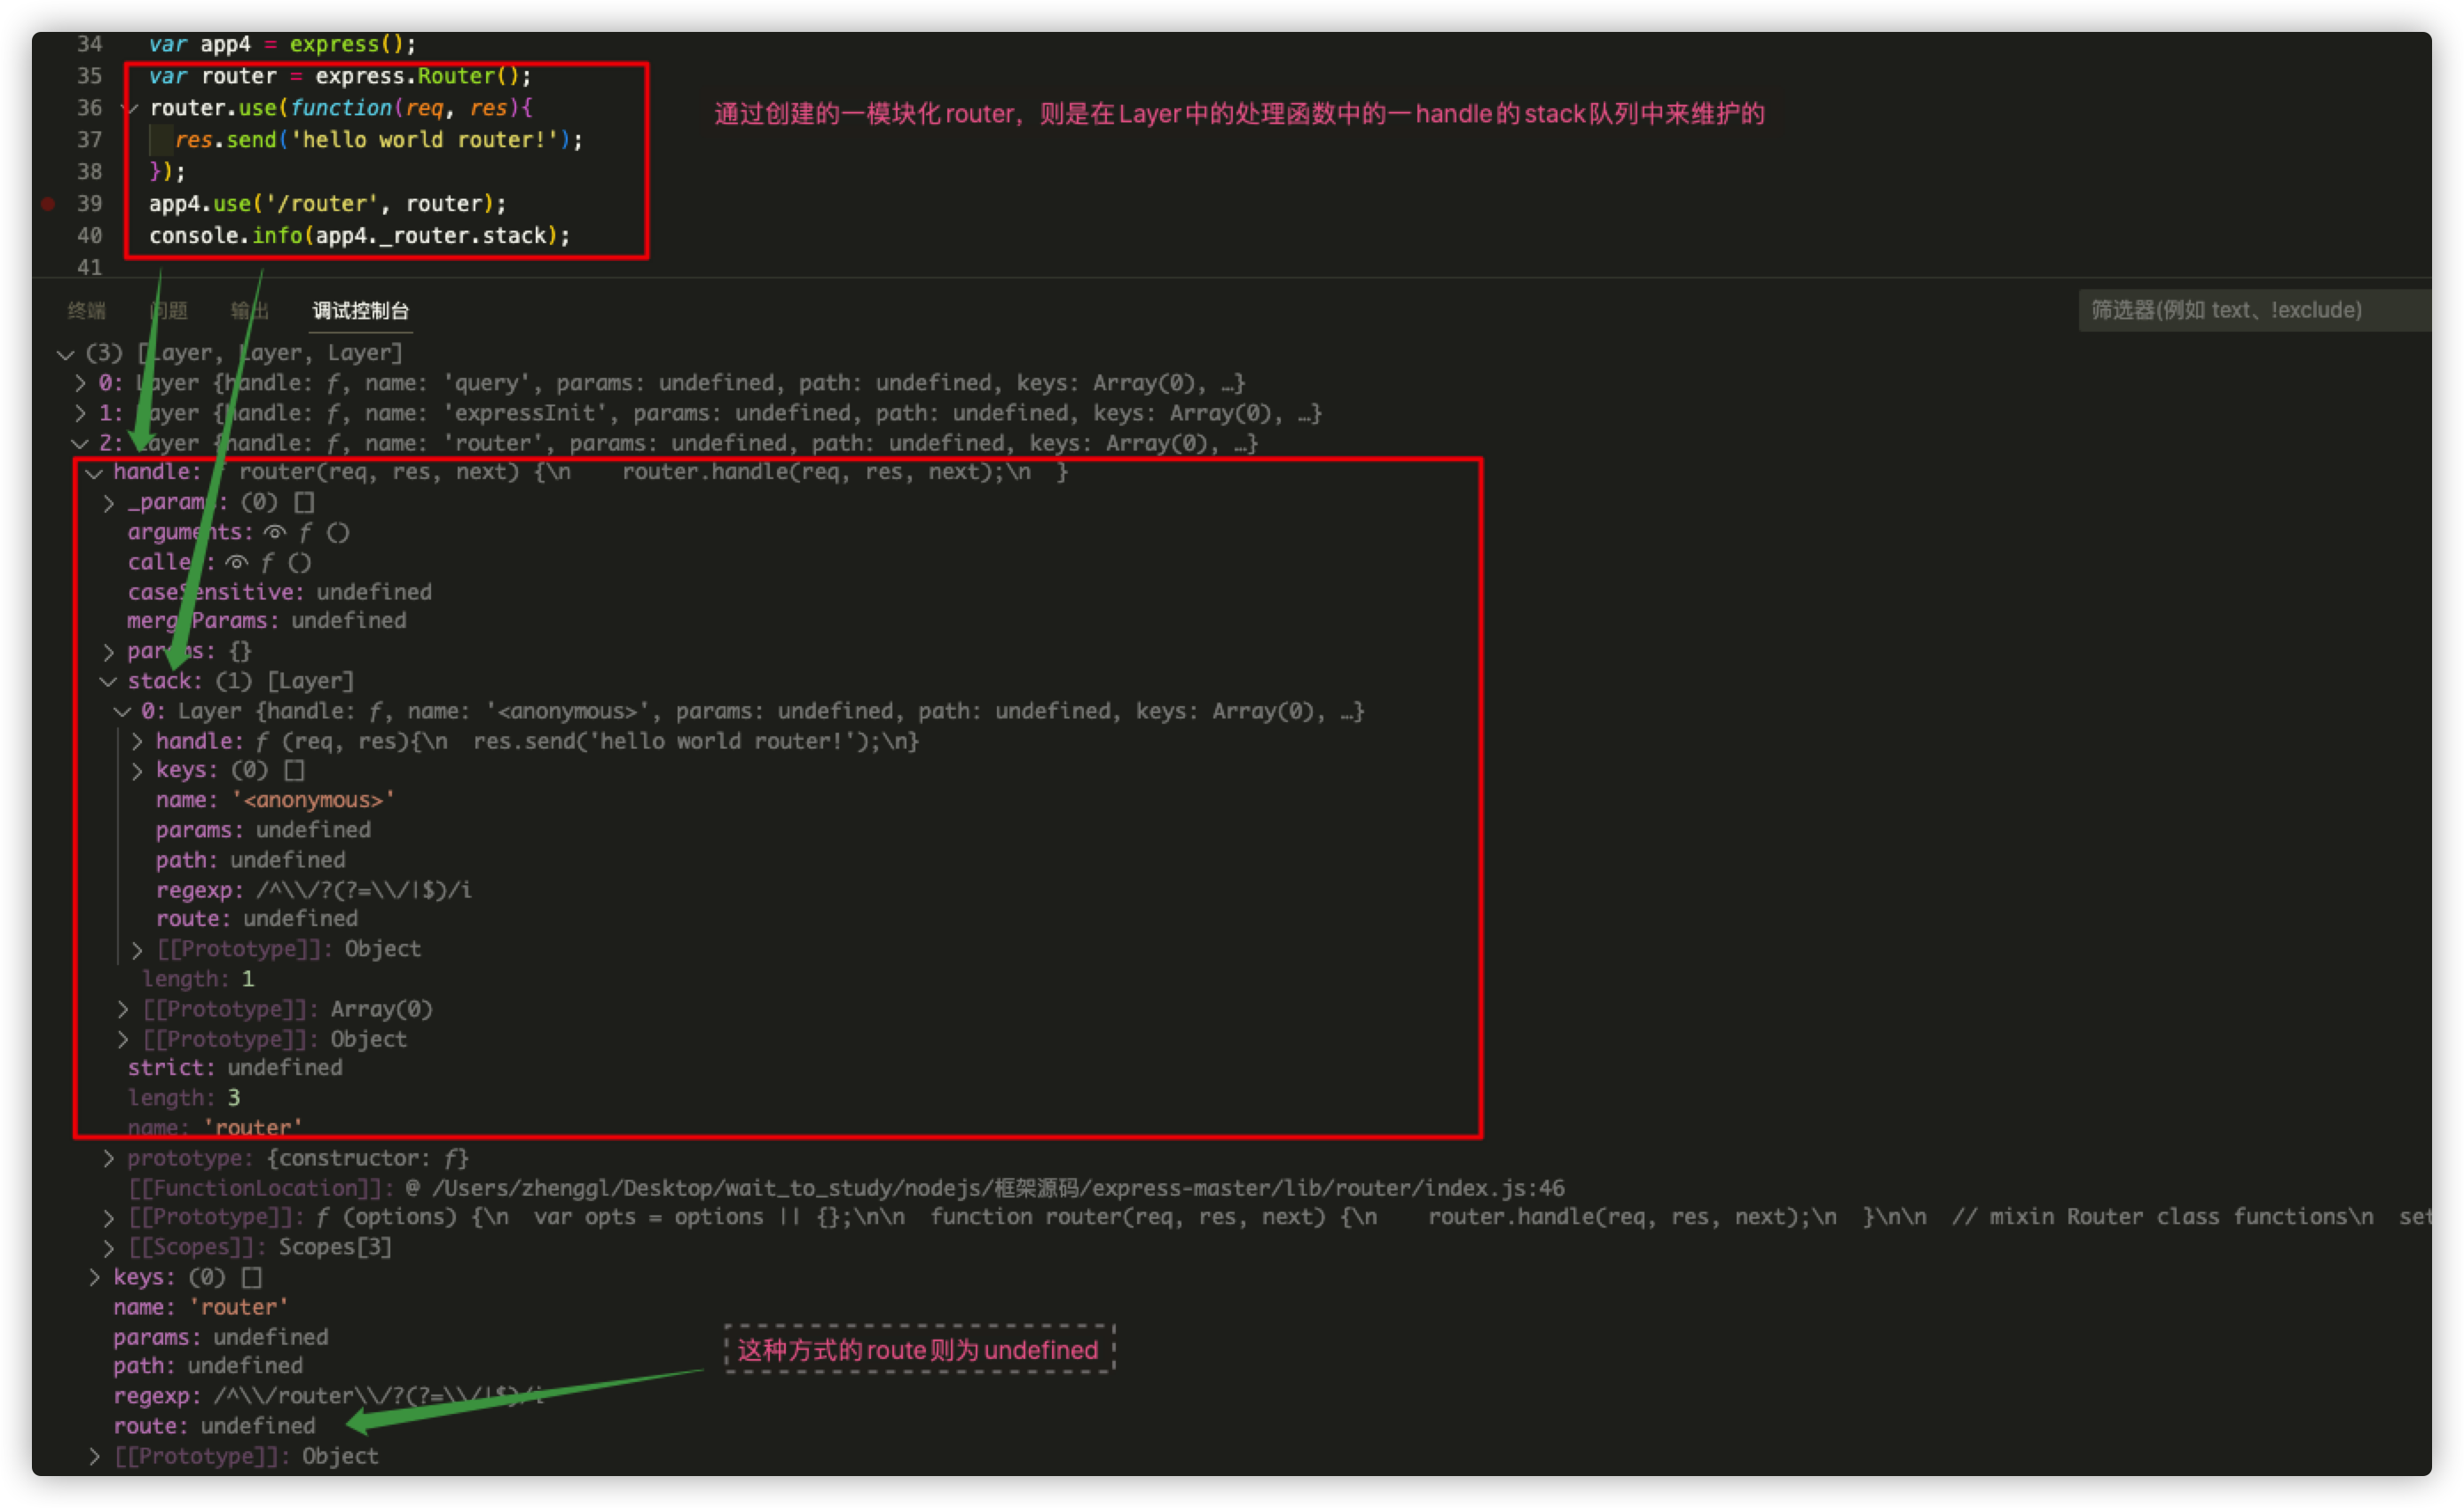Switch to the 终端 tab
The height and width of the screenshot is (1508, 2464).
click(87, 311)
